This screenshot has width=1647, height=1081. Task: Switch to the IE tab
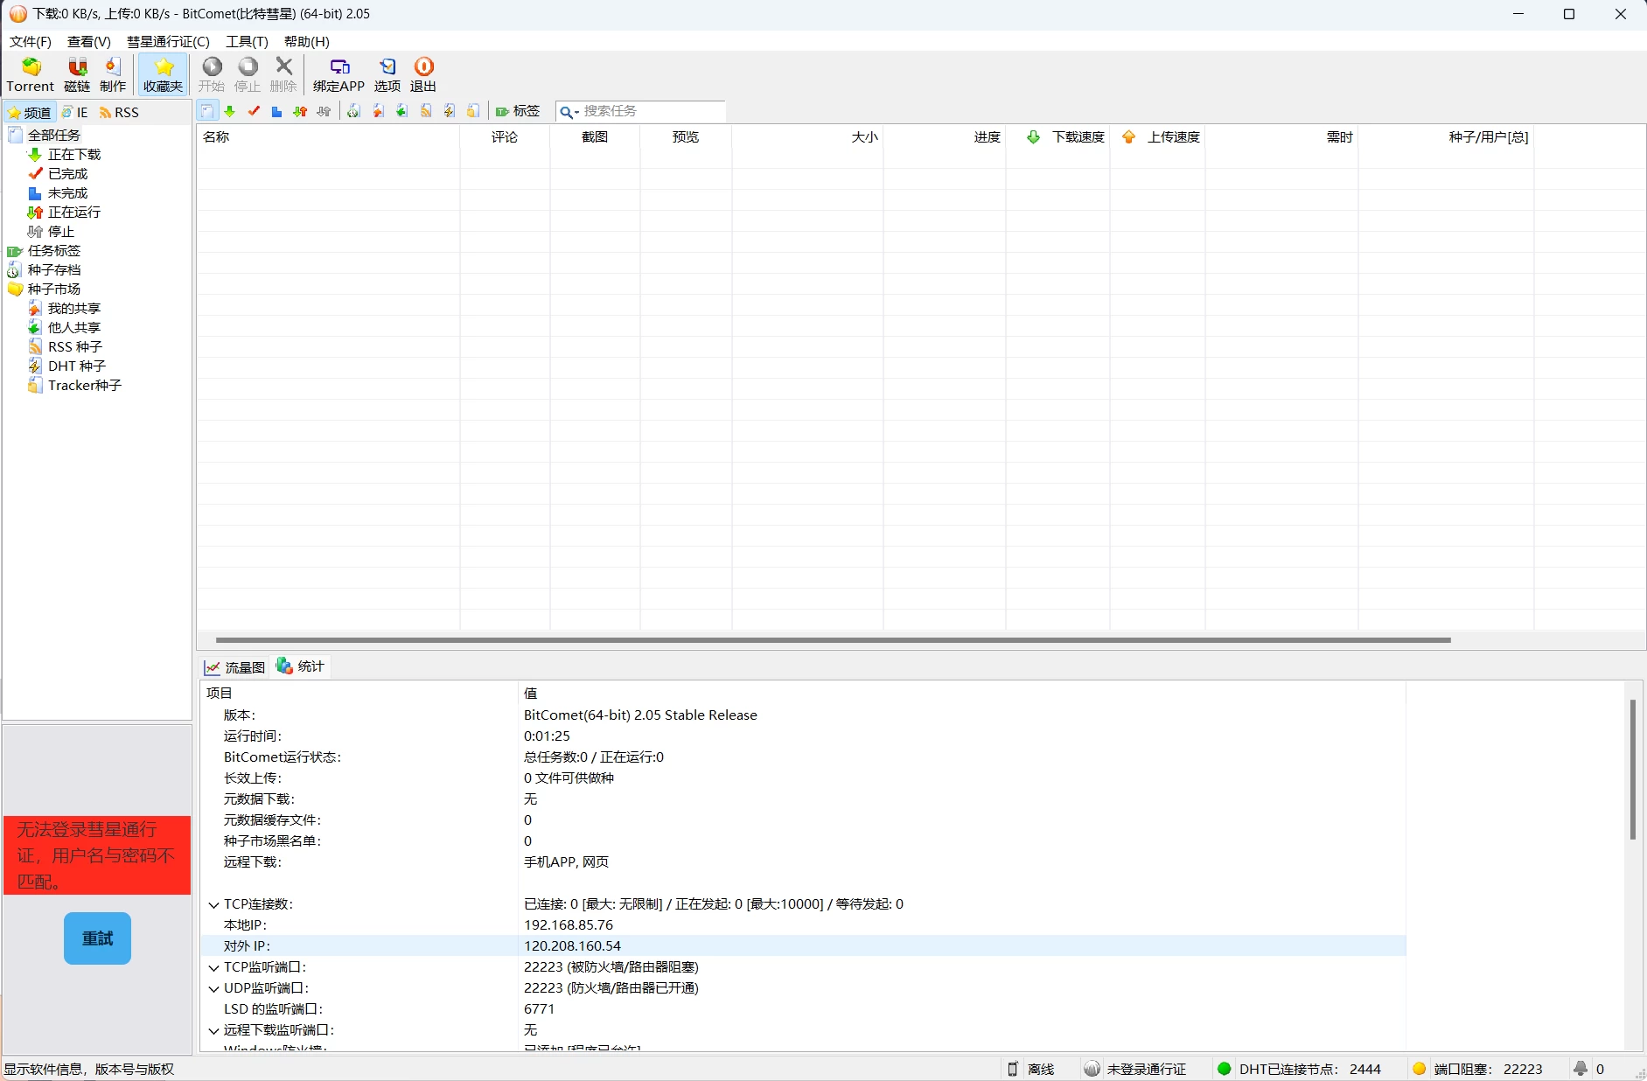(x=75, y=112)
